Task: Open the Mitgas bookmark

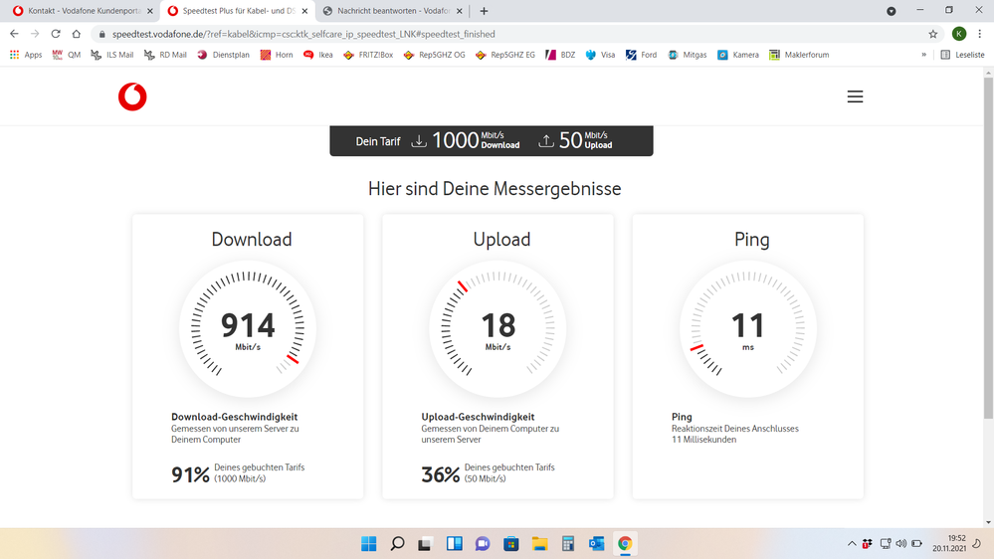Action: tap(688, 55)
